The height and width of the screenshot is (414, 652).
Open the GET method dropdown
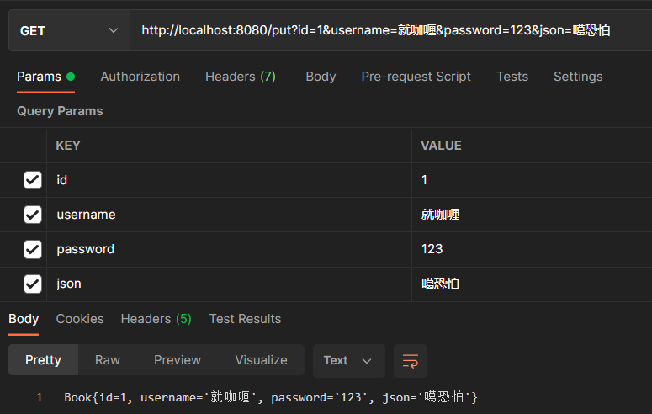(x=69, y=31)
